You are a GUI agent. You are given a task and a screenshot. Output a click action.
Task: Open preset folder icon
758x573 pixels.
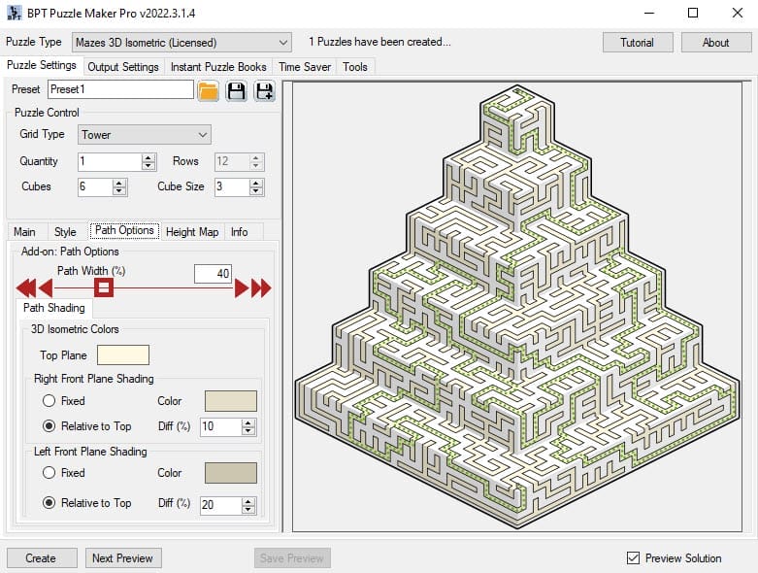[x=208, y=90]
